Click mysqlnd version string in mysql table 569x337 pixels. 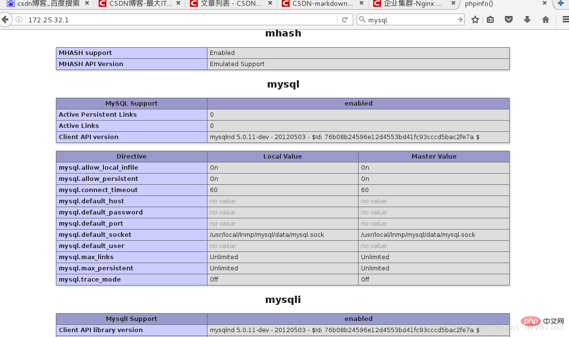tap(345, 137)
